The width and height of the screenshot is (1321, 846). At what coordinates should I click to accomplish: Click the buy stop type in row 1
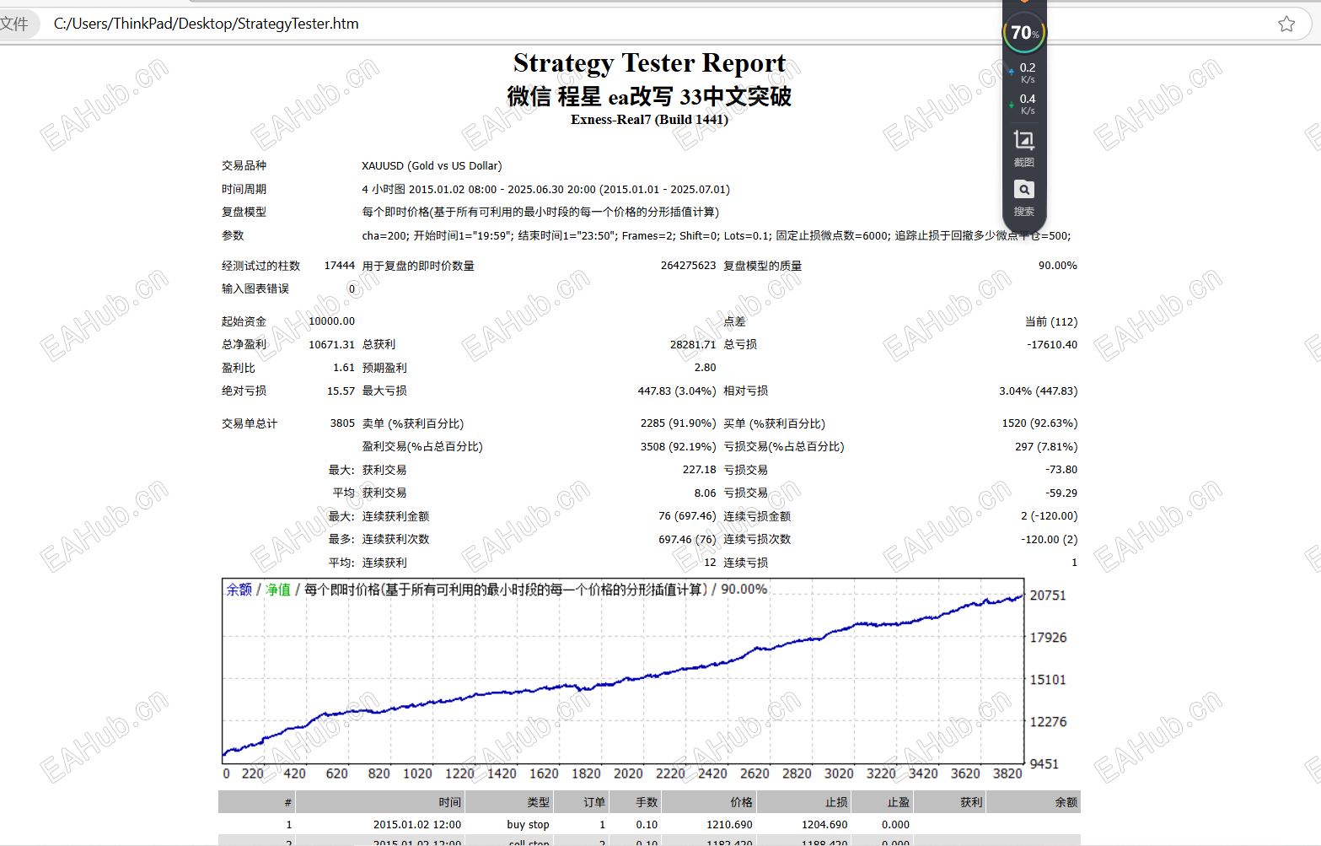pyautogui.click(x=528, y=825)
